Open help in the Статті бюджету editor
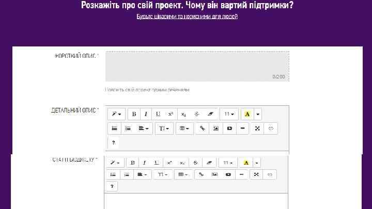Screen dimensions: 372x209 coord(112,186)
